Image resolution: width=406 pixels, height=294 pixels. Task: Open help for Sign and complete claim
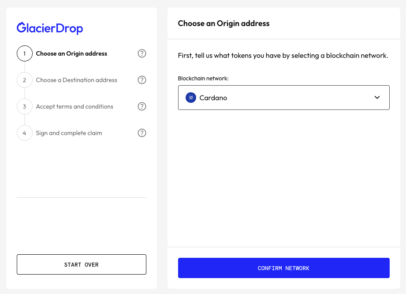tap(142, 133)
